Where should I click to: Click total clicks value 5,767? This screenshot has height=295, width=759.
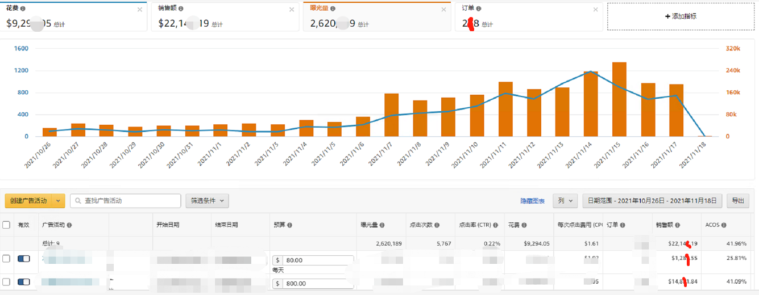[x=443, y=244]
